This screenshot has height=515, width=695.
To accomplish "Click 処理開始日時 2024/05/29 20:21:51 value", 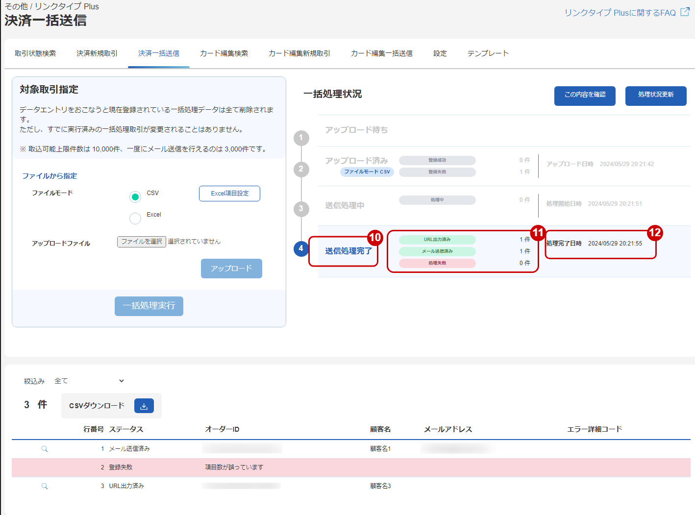I will (615, 204).
